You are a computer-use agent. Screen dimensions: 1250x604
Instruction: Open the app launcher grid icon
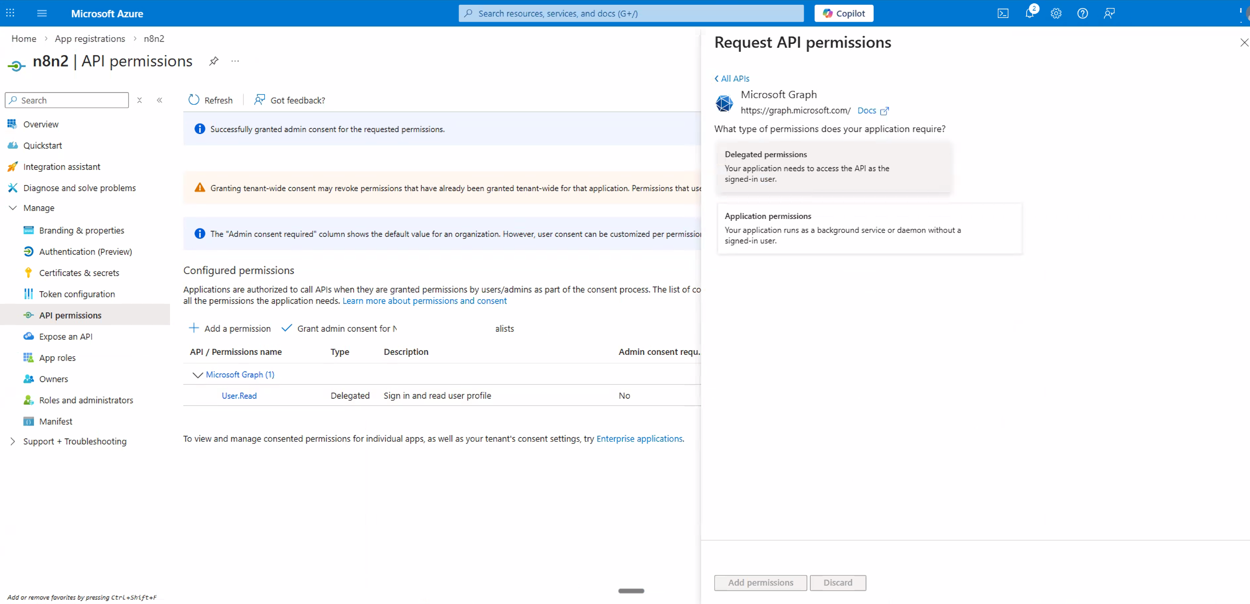(10, 13)
